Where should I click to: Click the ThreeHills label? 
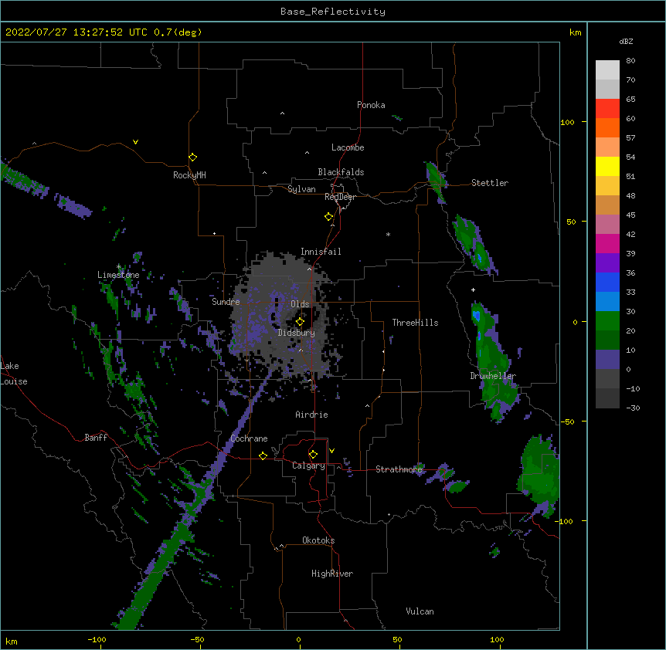coord(415,323)
